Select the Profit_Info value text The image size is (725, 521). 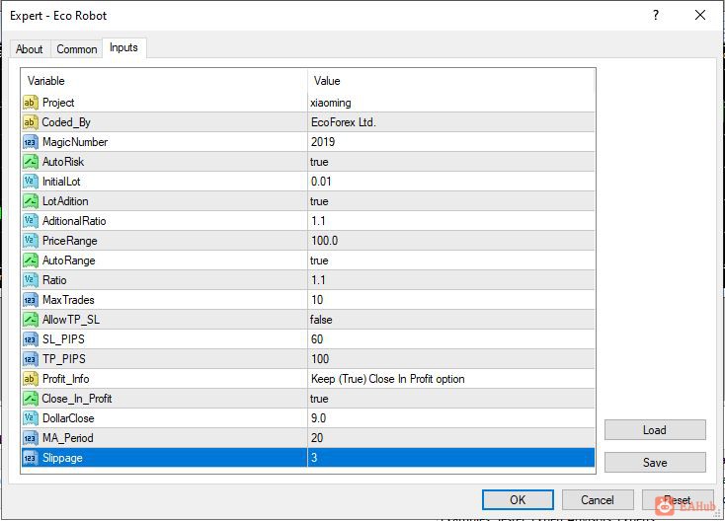(388, 379)
